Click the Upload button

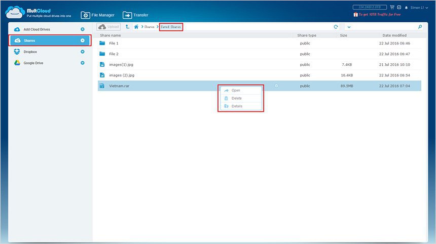coord(108,26)
